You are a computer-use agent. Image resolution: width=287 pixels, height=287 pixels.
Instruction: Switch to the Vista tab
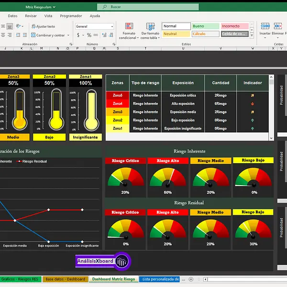48,16
